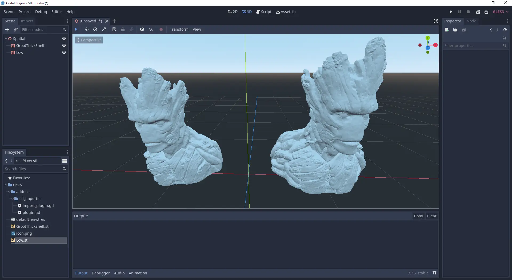The width and height of the screenshot is (512, 280).
Task: Create a new resource in Inspector
Action: (447, 30)
